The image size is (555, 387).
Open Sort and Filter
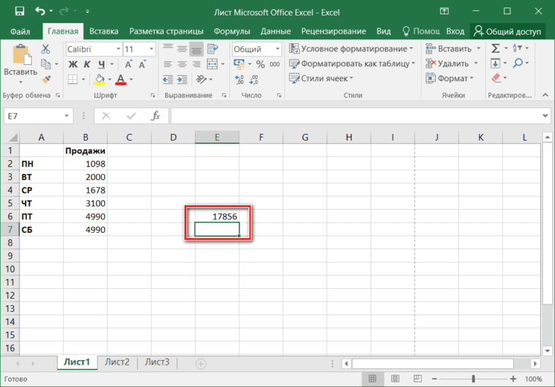(x=517, y=48)
